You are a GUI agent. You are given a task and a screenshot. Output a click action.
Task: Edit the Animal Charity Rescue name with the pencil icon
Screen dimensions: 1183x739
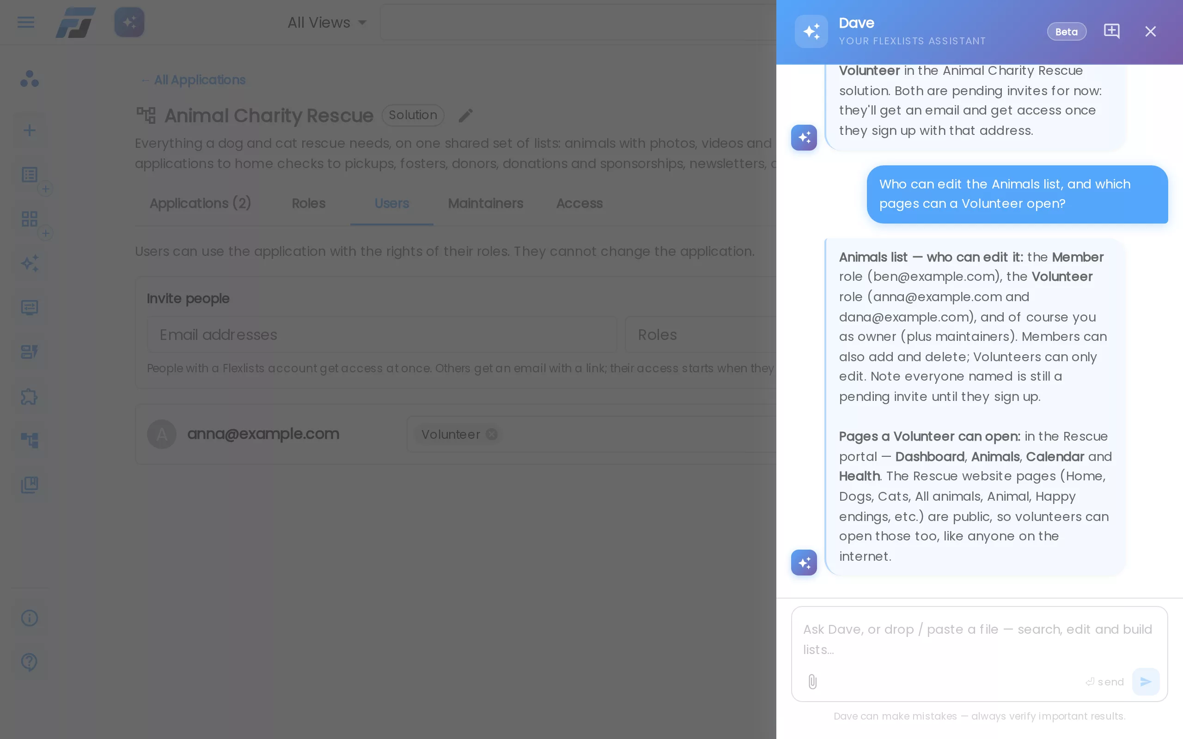[x=465, y=116]
